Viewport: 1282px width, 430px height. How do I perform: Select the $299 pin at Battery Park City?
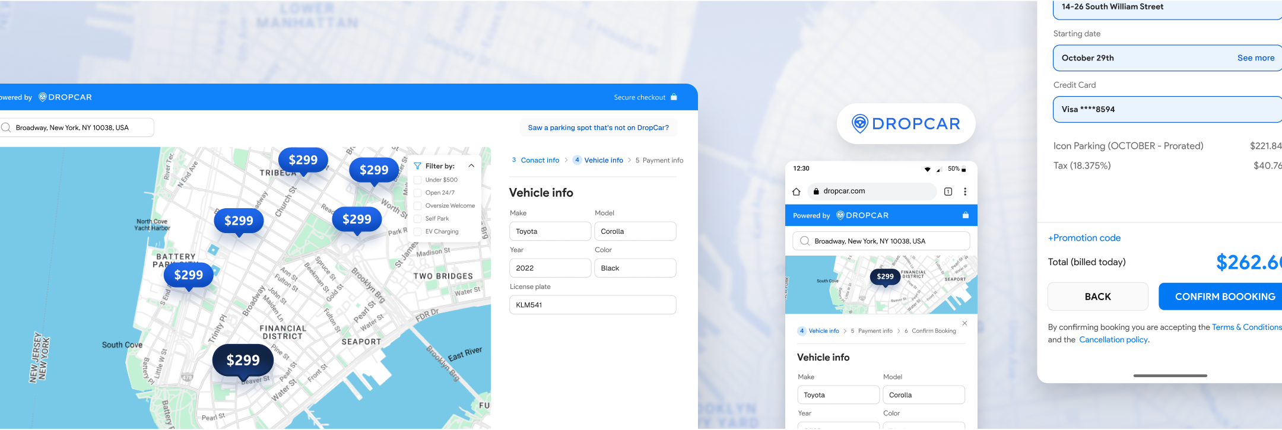[x=188, y=275]
